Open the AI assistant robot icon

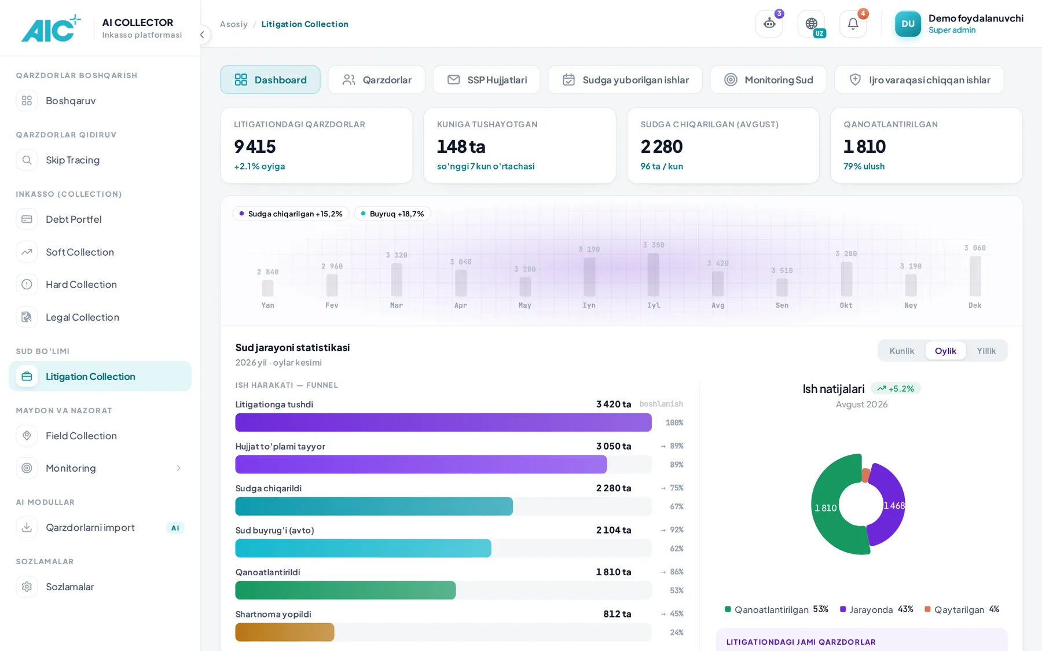pos(769,24)
